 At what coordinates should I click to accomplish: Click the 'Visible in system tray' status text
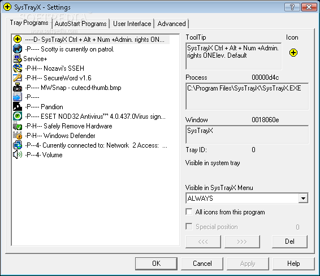213,163
